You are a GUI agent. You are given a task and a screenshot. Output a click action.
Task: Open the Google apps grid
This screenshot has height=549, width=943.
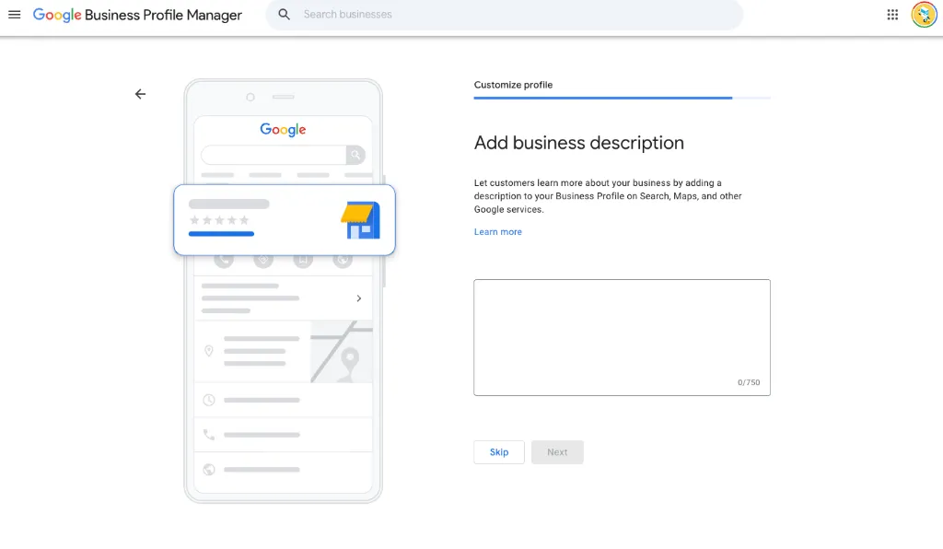[x=892, y=15]
